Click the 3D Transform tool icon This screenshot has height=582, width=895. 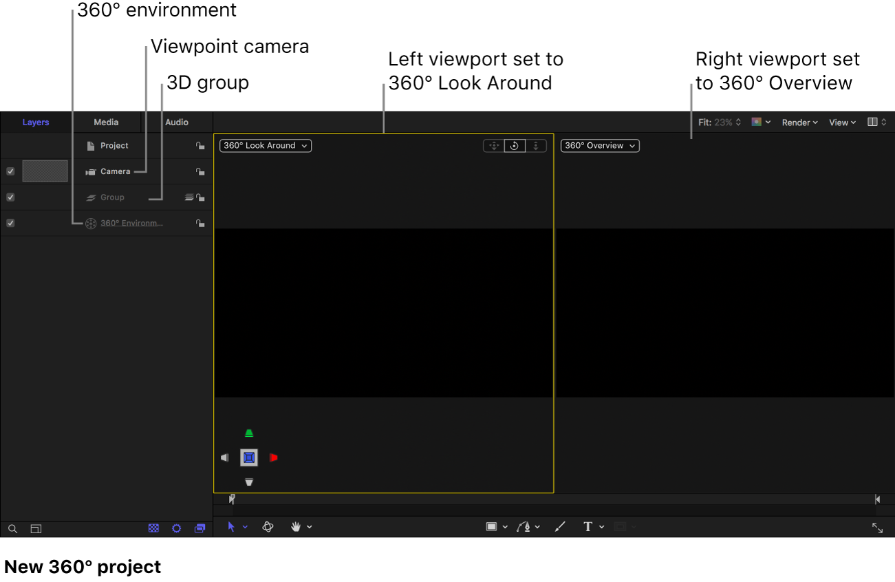click(x=268, y=527)
